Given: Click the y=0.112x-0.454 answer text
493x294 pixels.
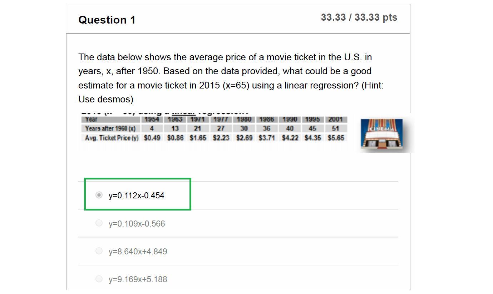Looking at the screenshot, I should (136, 196).
